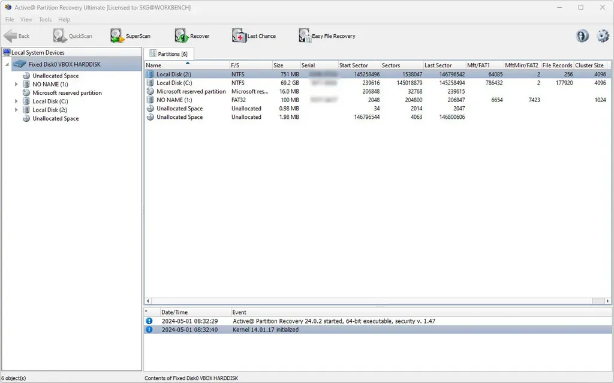Click the Local System Devices panel header
Screen dimensions: 614x383
click(x=72, y=53)
